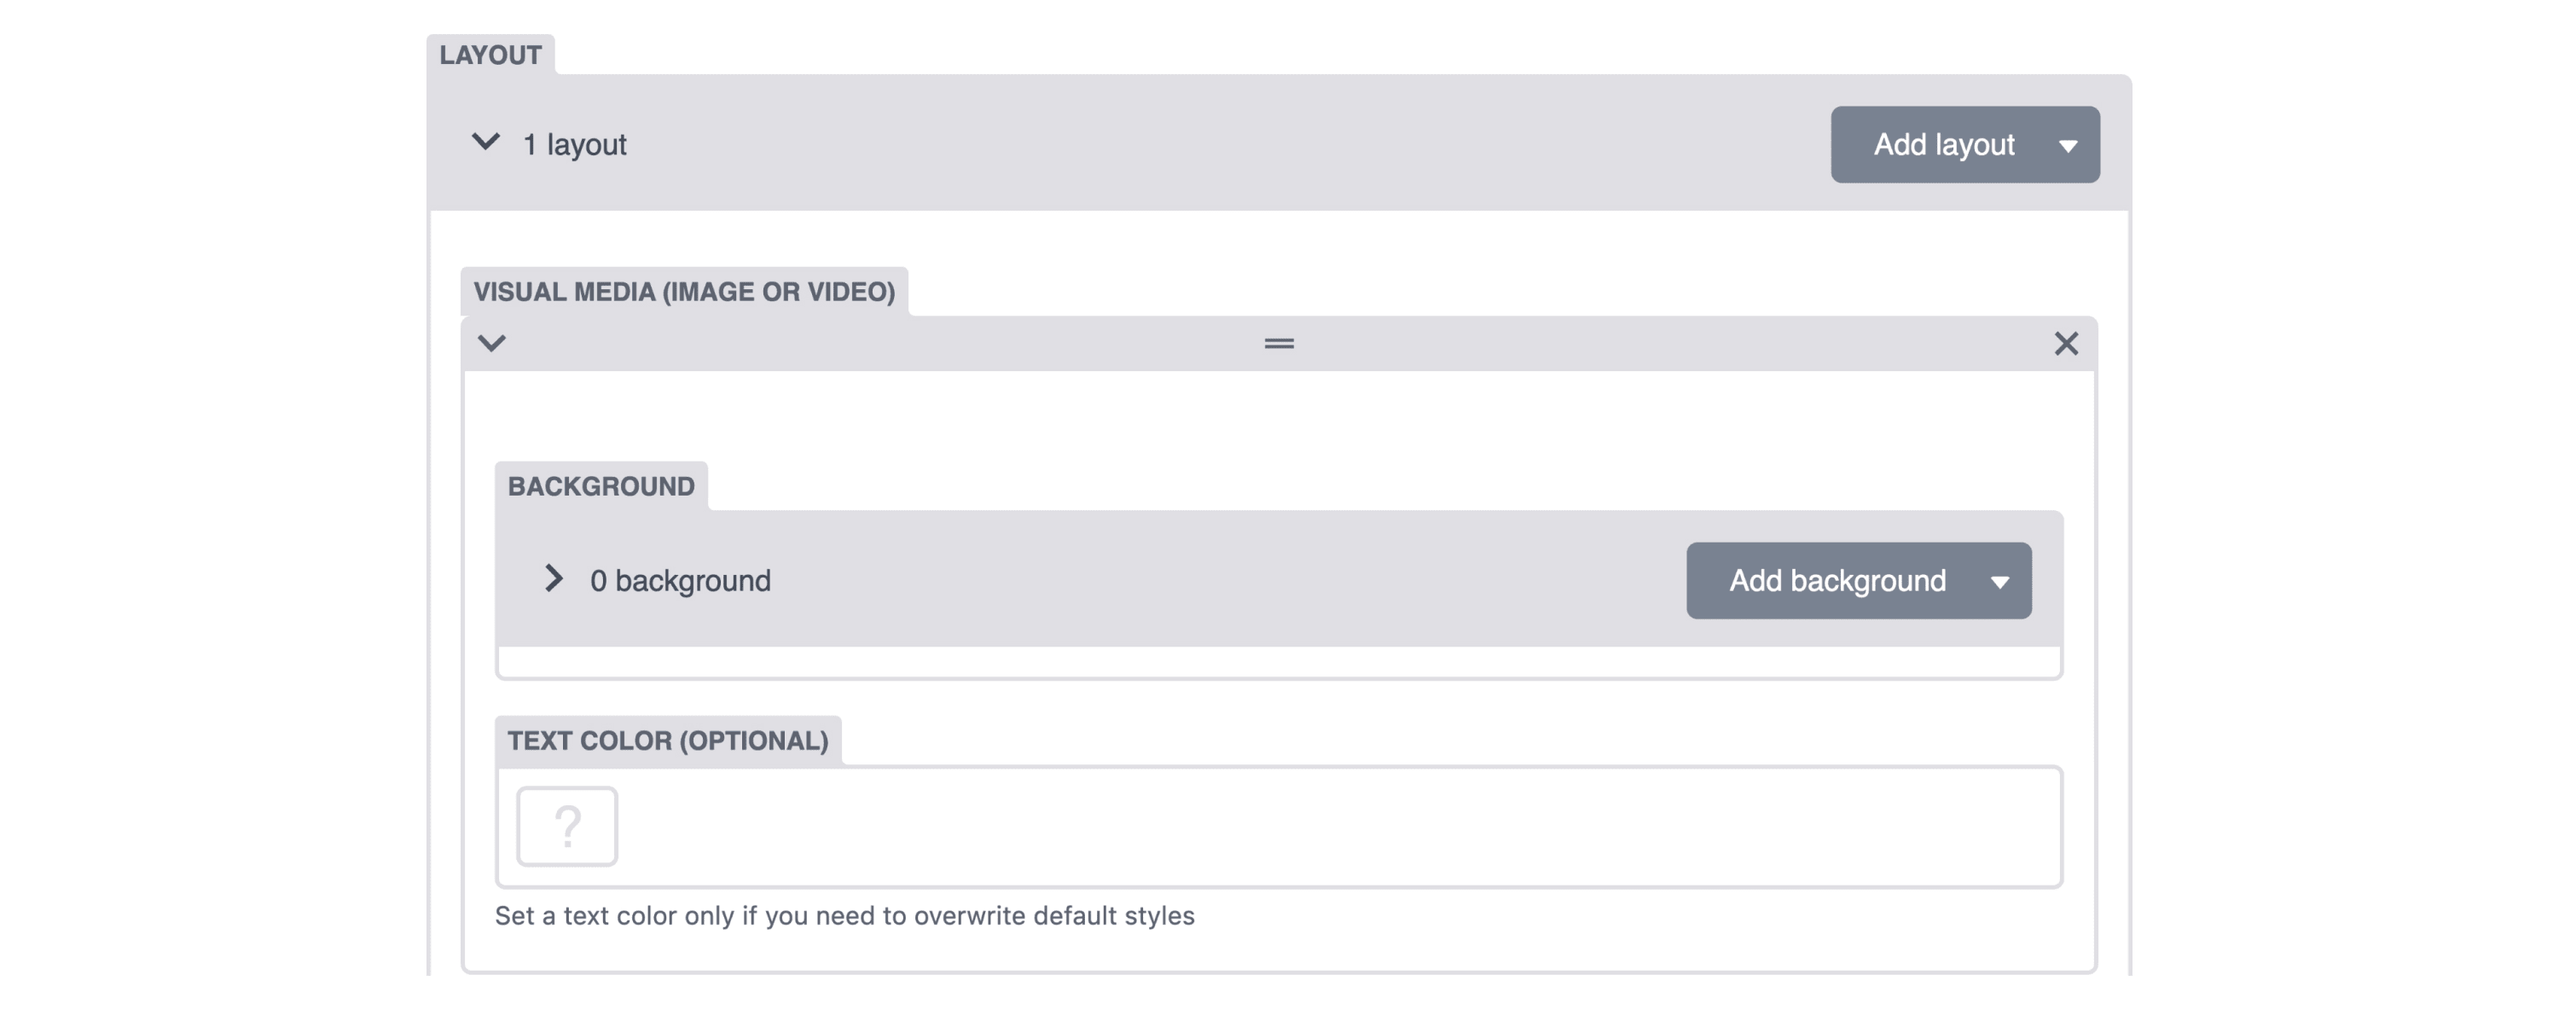The height and width of the screenshot is (1010, 2559).
Task: Click the BACKGROUND field label
Action: [x=601, y=486]
